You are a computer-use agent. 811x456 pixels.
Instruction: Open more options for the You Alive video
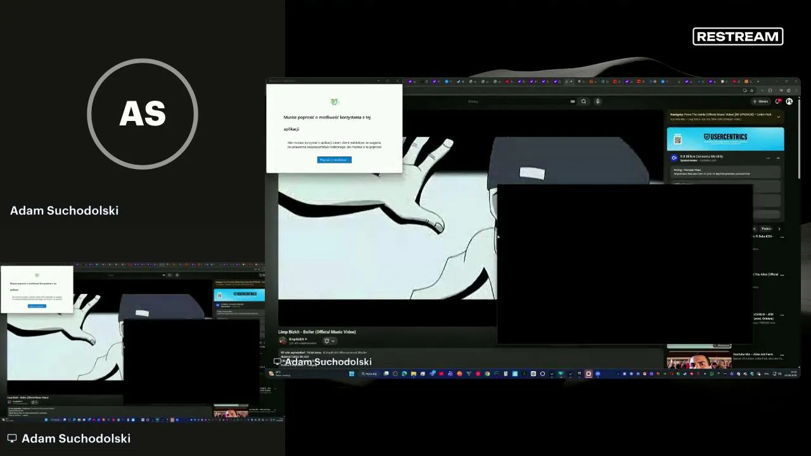[782, 275]
